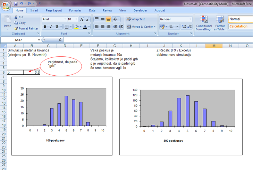Apply percent style to the cell
Image resolution: width=253 pixels, height=170 pixels.
click(x=171, y=27)
